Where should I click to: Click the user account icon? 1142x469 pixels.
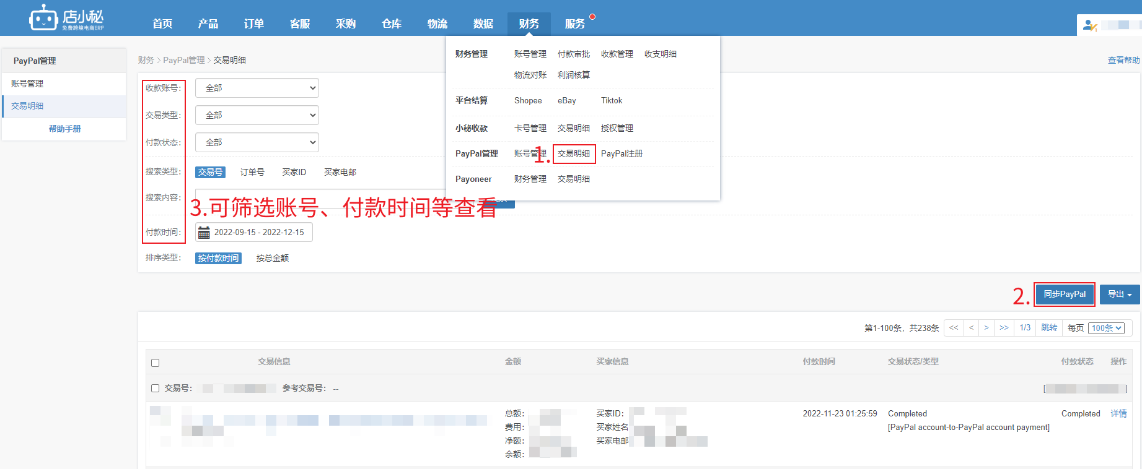[1090, 25]
